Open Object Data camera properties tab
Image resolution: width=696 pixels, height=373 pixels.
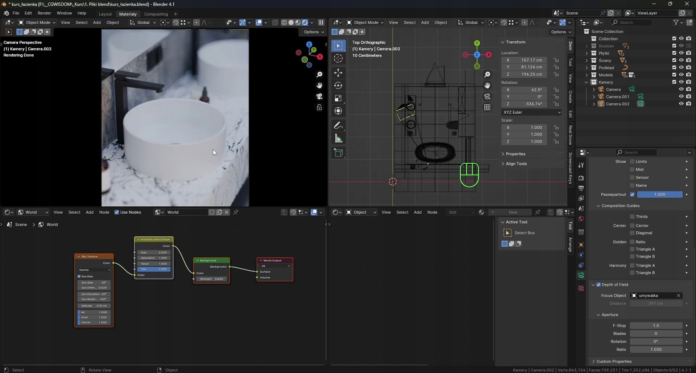coord(581,275)
